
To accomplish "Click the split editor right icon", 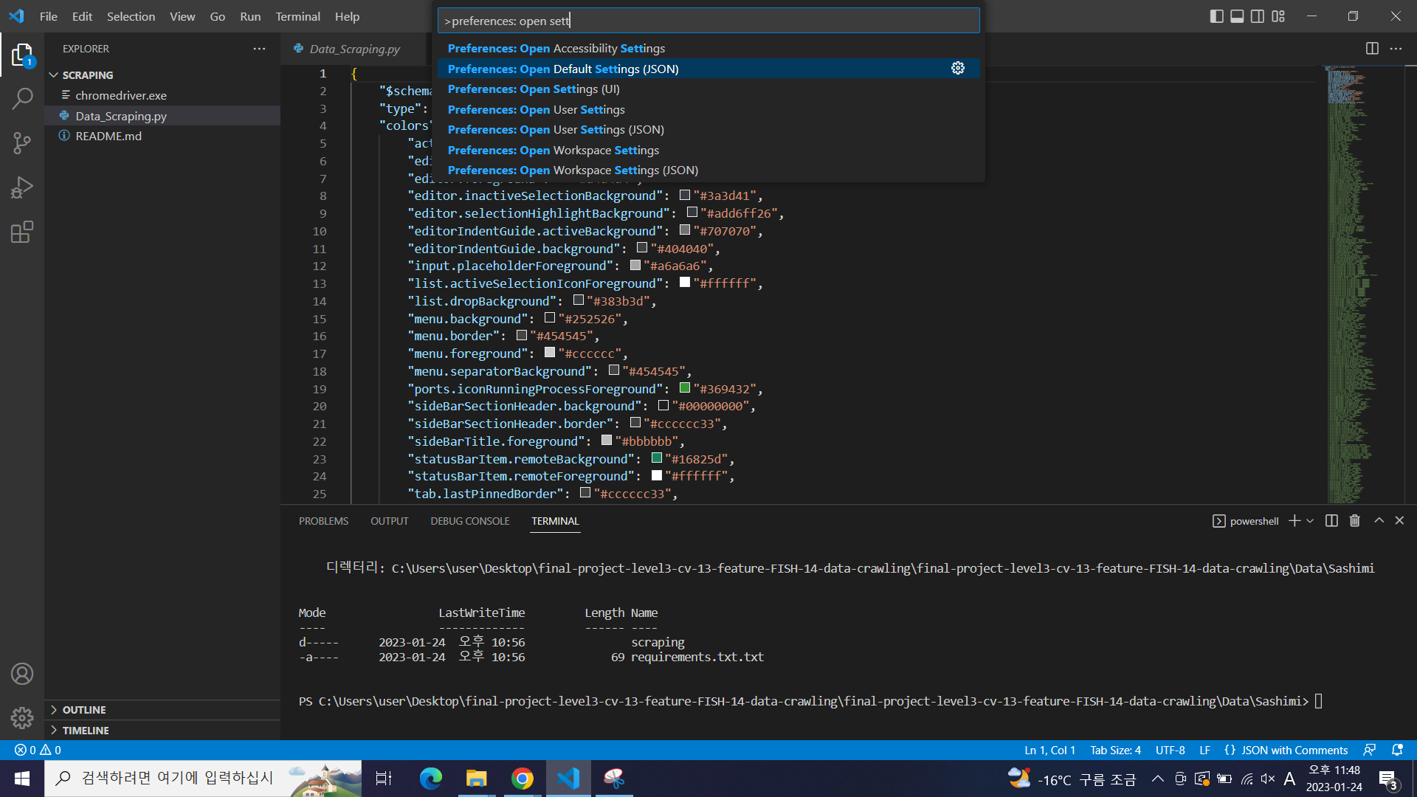I will (1372, 49).
